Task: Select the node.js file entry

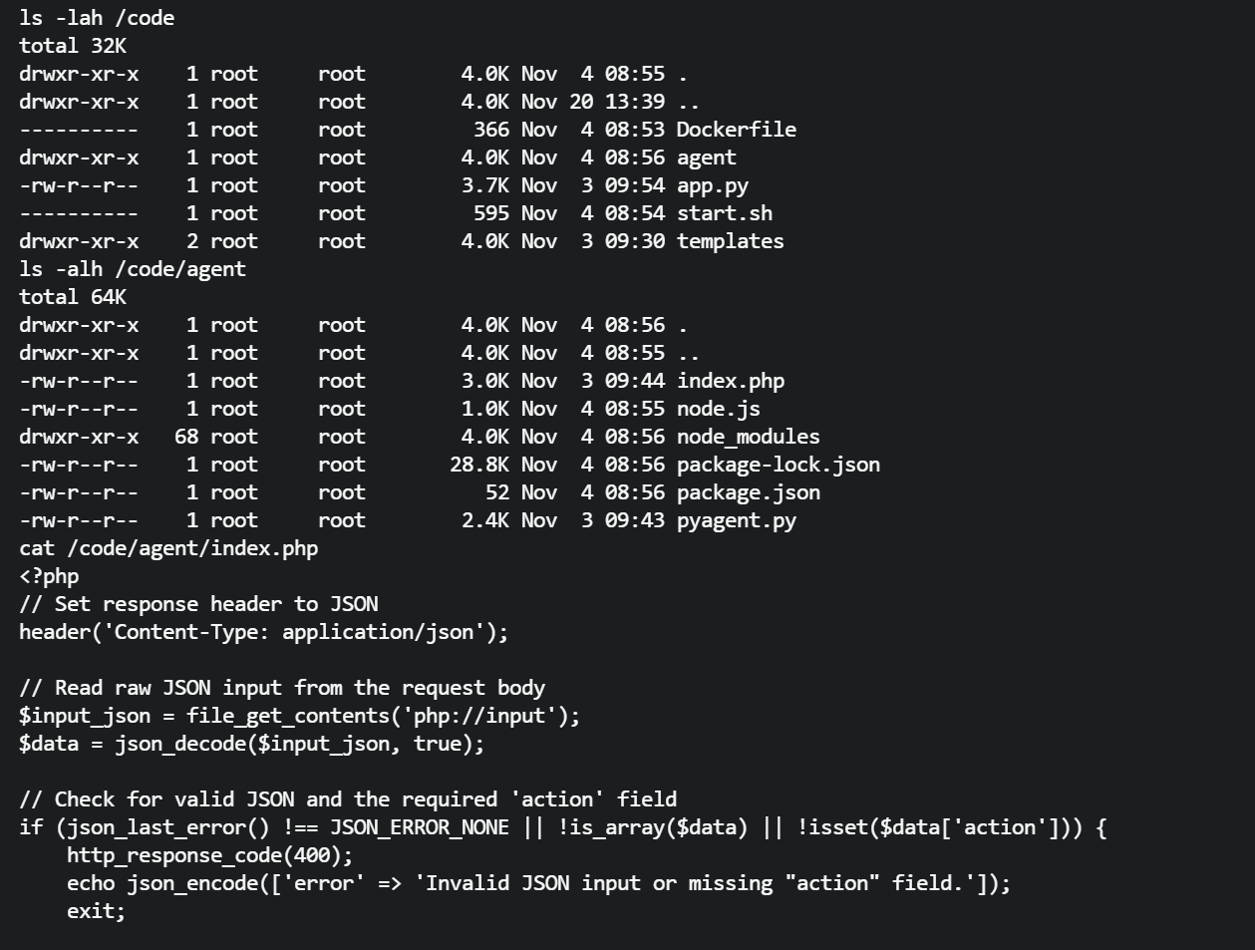Action: click(x=718, y=409)
